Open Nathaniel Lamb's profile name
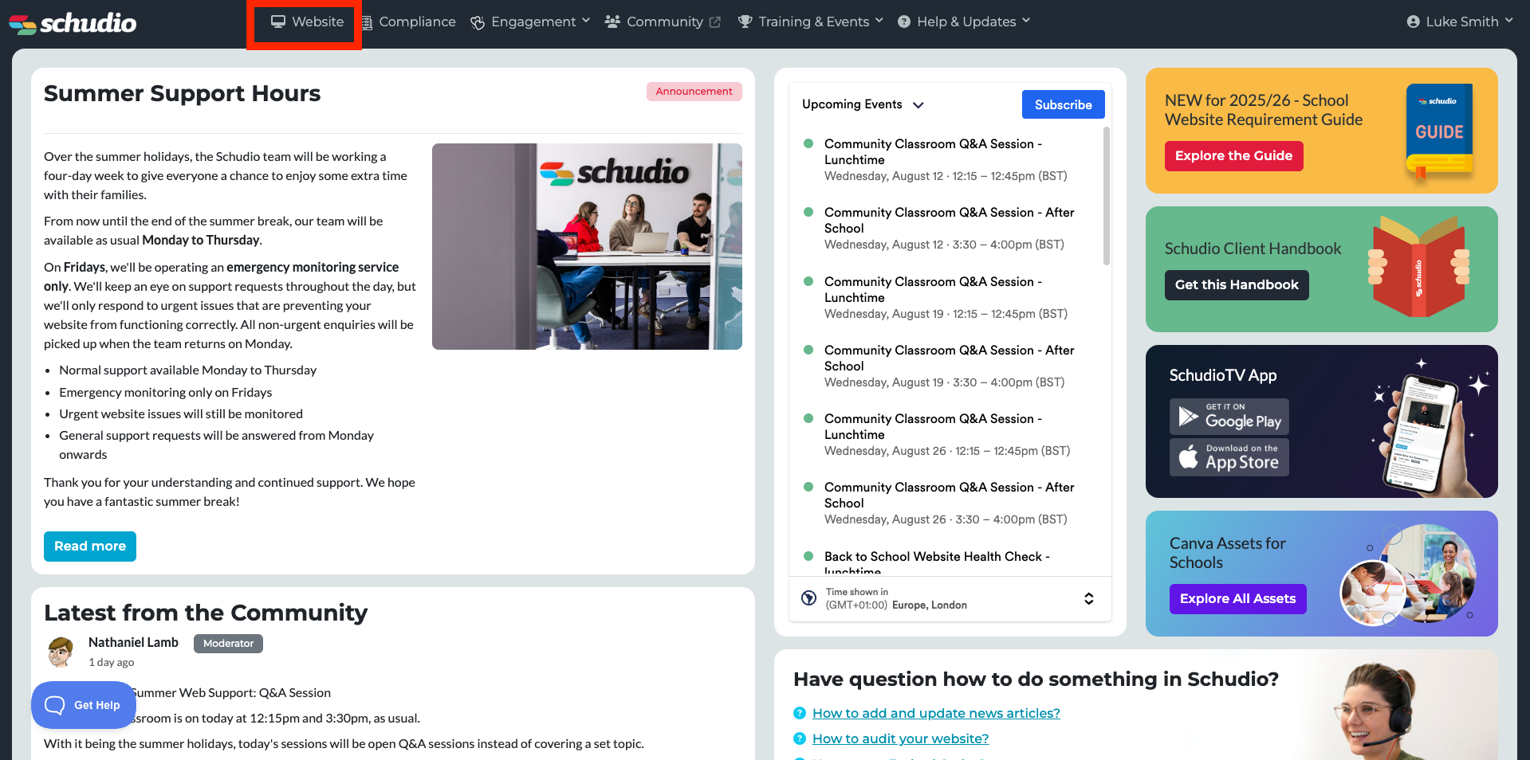Screen dimensions: 1530x760 tap(133, 642)
